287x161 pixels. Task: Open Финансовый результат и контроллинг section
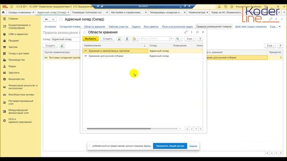click(x=23, y=87)
